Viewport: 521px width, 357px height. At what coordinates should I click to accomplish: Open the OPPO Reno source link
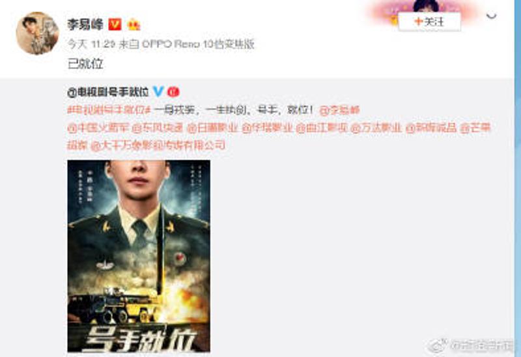click(x=198, y=44)
